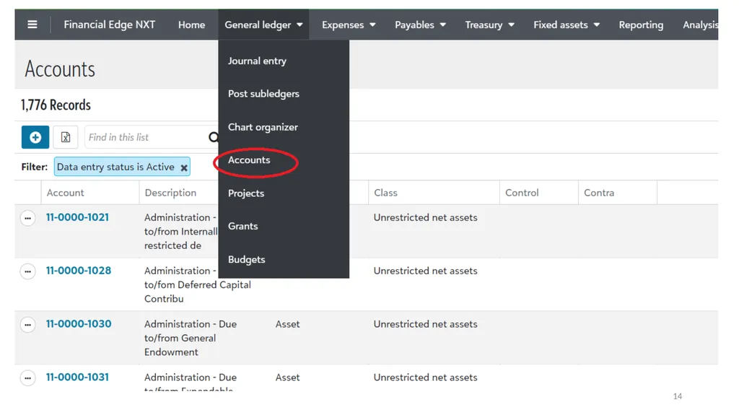Open Grants from General ledger menu
The width and height of the screenshot is (739, 415).
coord(242,227)
